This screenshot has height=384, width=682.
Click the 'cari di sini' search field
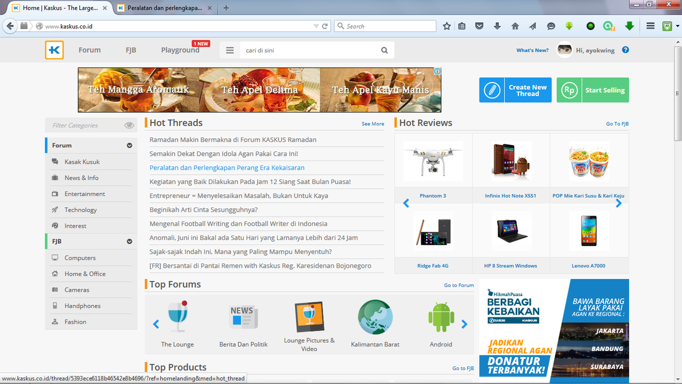click(x=308, y=50)
